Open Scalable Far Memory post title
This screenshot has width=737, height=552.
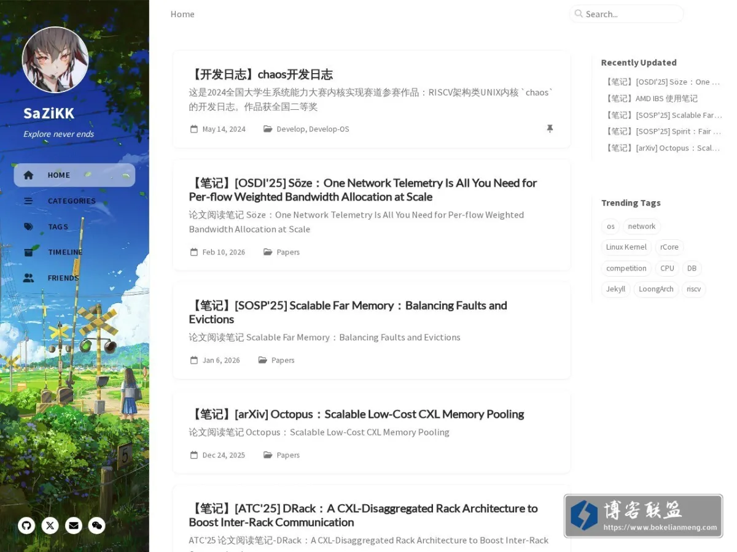(348, 312)
